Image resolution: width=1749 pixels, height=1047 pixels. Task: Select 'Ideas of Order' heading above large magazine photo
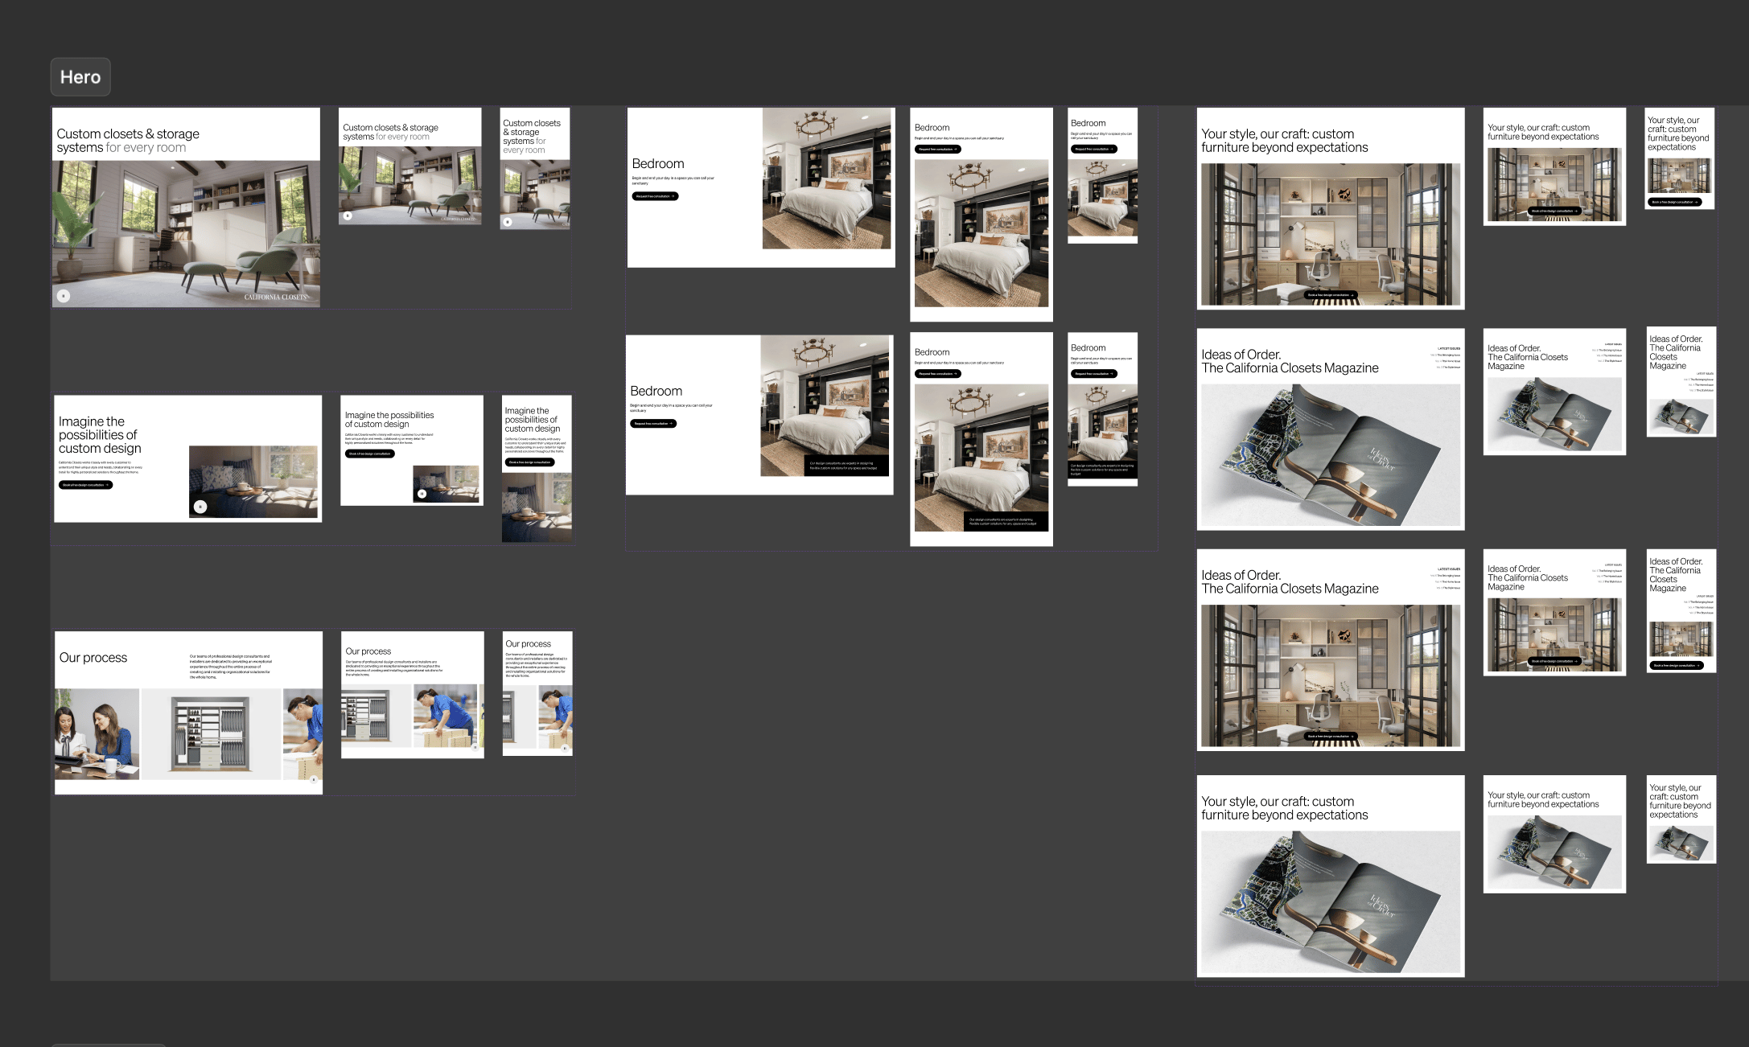[1290, 361]
